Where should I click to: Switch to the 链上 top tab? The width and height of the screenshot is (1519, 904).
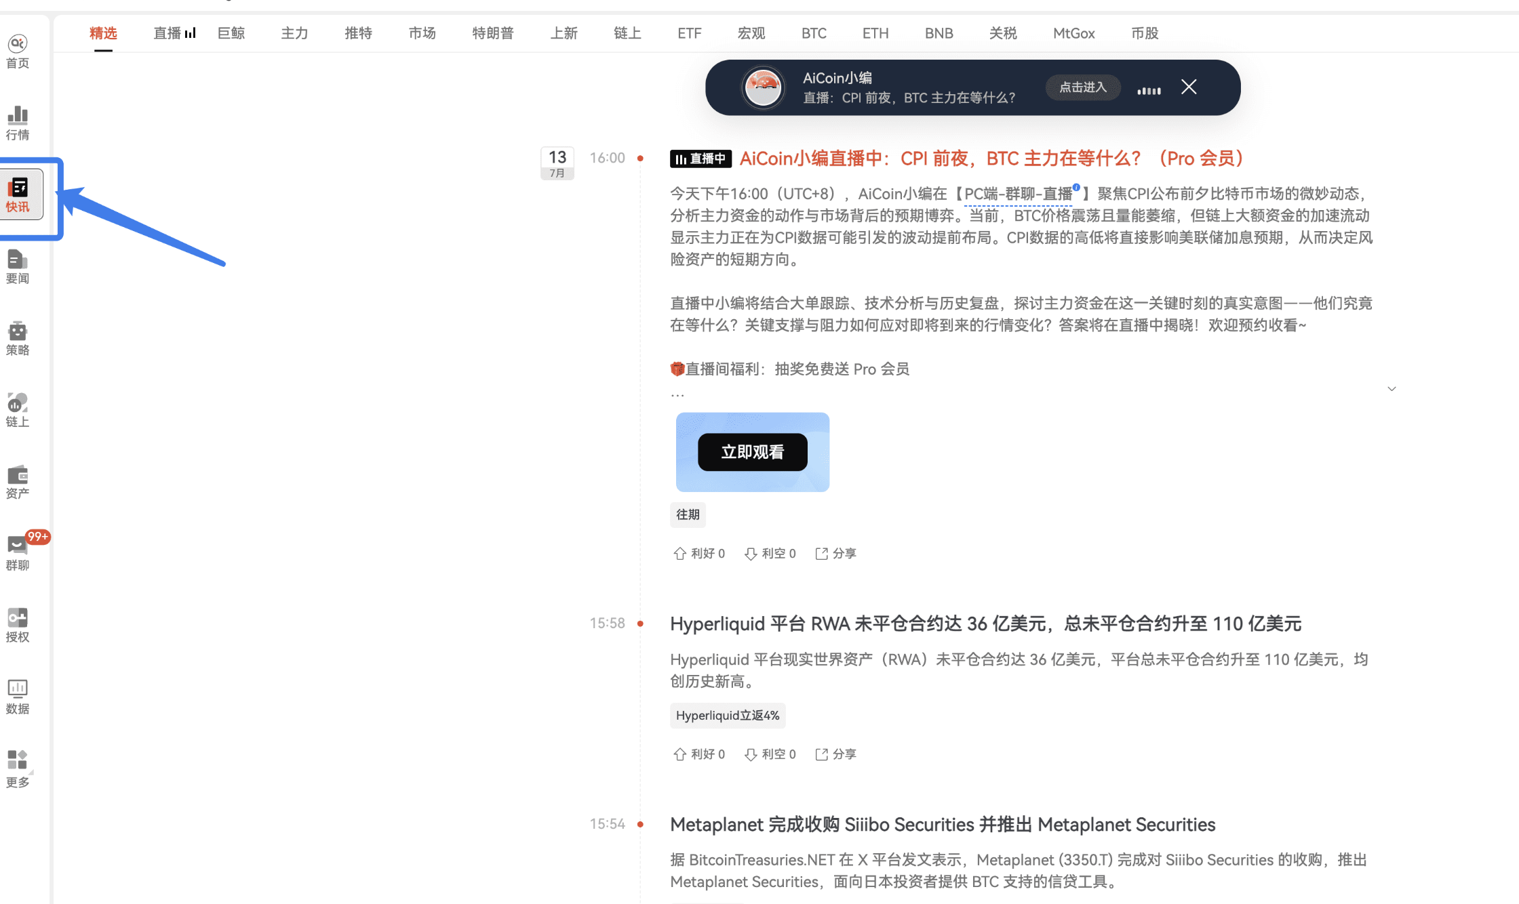tap(627, 33)
